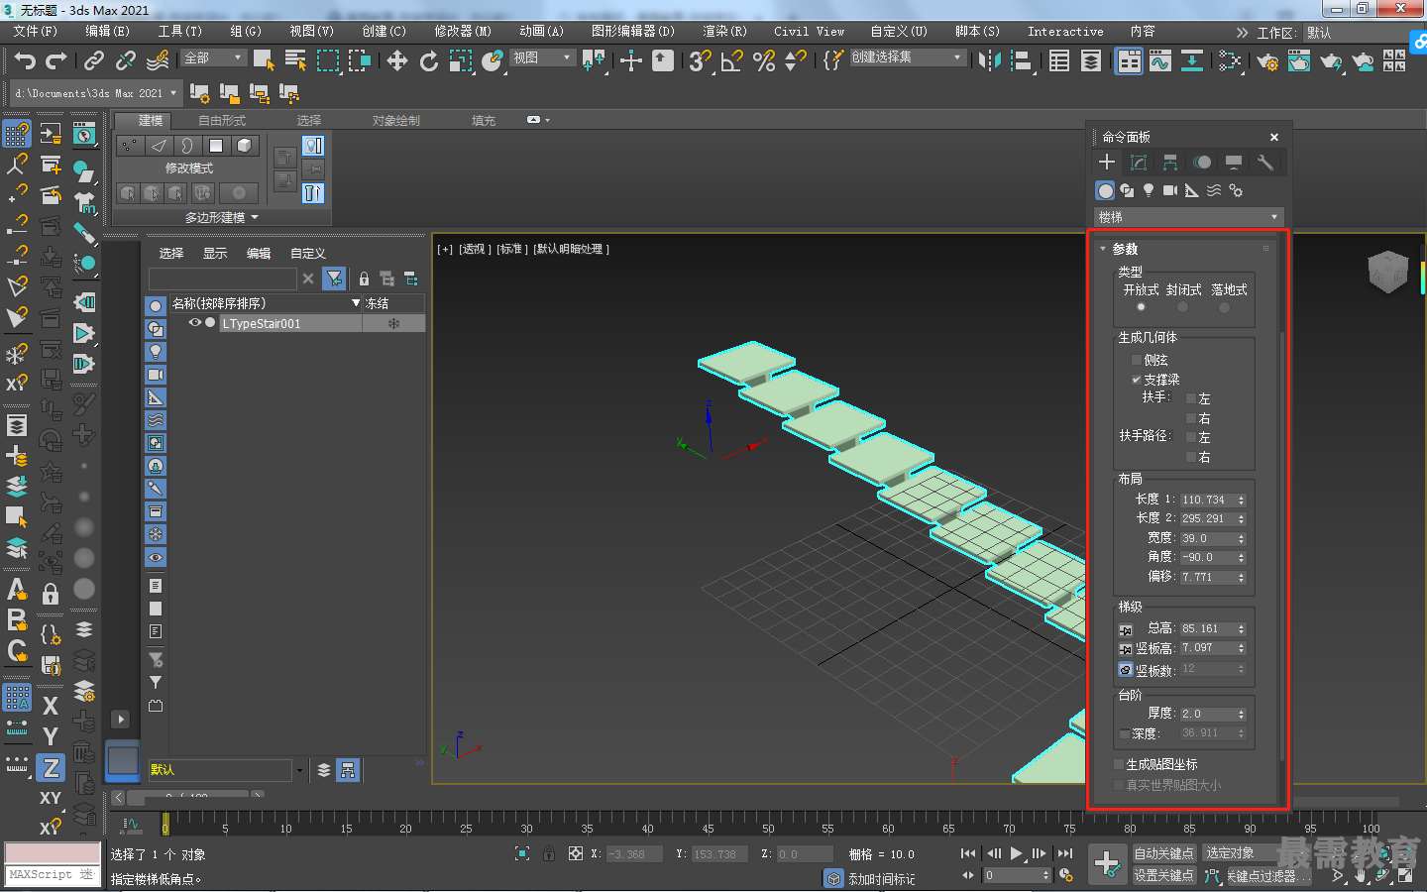Click the 总高 spinner arrows
The height and width of the screenshot is (892, 1427).
1241,629
